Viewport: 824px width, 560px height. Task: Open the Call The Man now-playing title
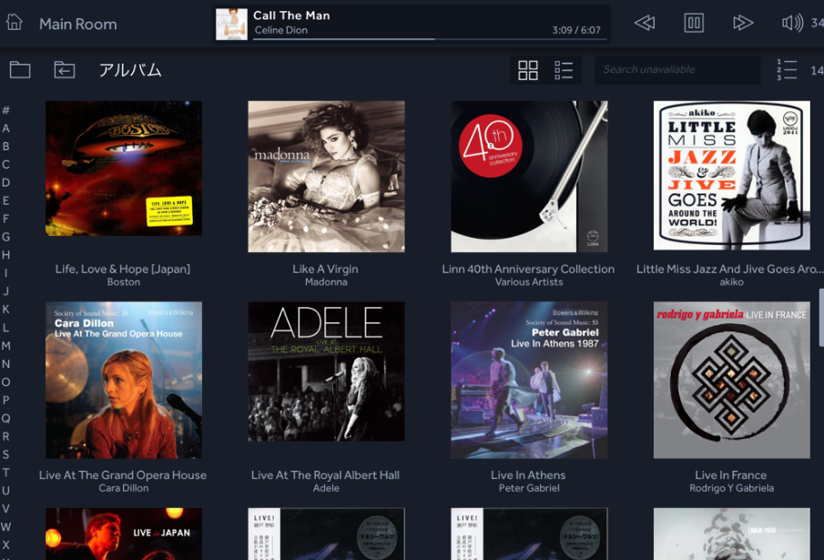pyautogui.click(x=291, y=15)
